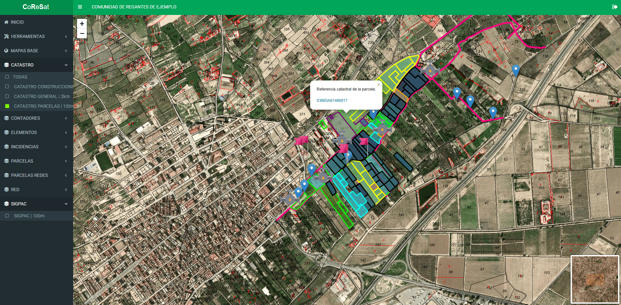The width and height of the screenshot is (621, 305).
Task: Click the Incidencias layers icon
Action: 7,147
